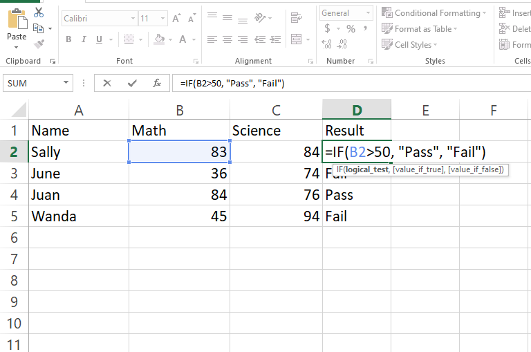Click in the formula bar text
531x352 pixels.
click(x=232, y=84)
